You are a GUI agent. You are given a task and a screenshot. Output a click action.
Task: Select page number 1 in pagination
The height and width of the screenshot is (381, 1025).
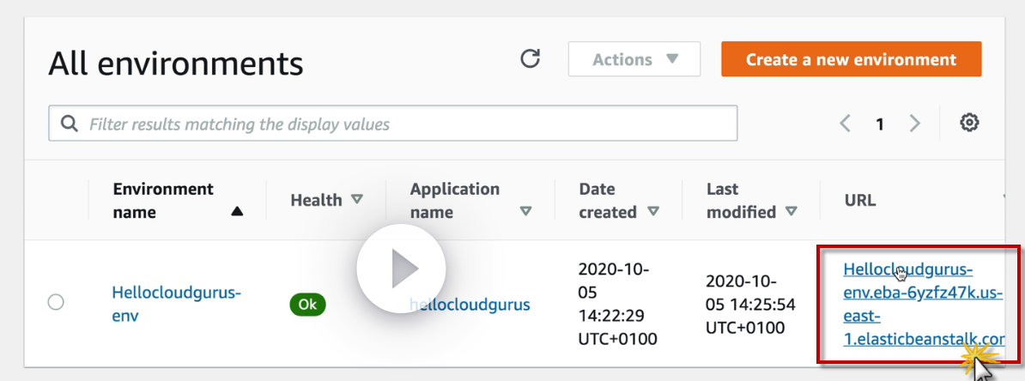pos(880,124)
